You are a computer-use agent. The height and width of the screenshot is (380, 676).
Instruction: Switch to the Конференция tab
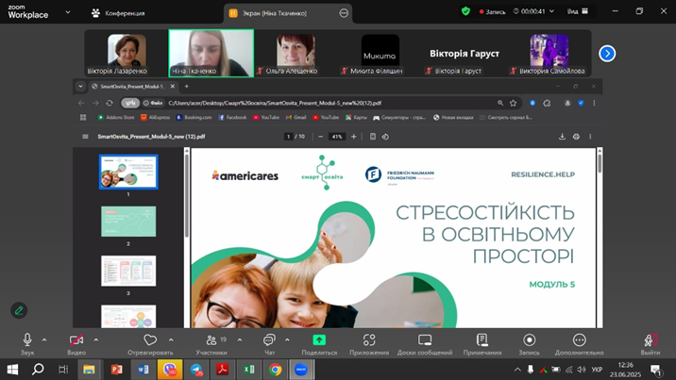(x=118, y=13)
